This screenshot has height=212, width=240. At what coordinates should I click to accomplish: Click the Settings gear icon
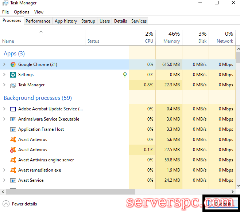[13, 75]
